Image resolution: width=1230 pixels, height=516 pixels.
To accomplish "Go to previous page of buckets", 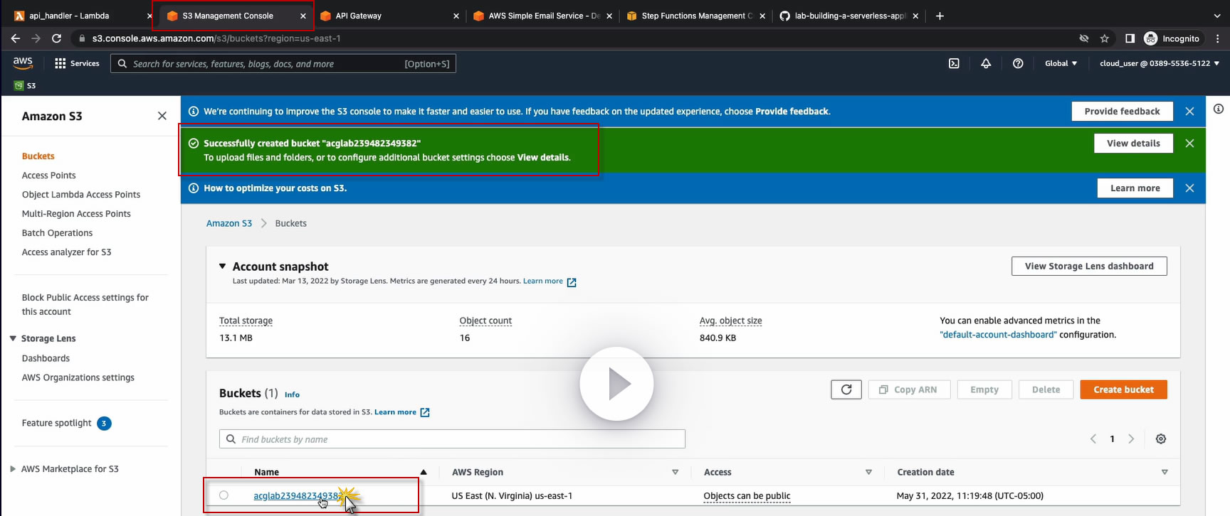I will click(1093, 439).
